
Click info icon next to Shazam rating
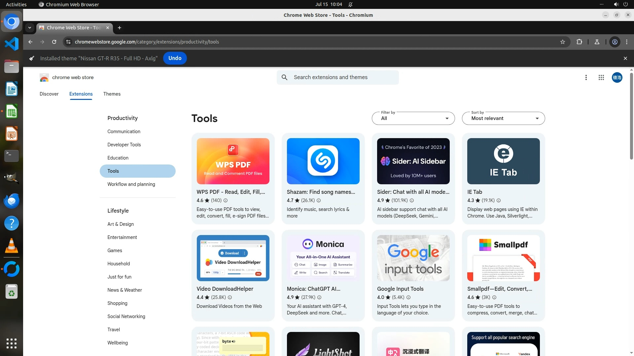pos(319,200)
